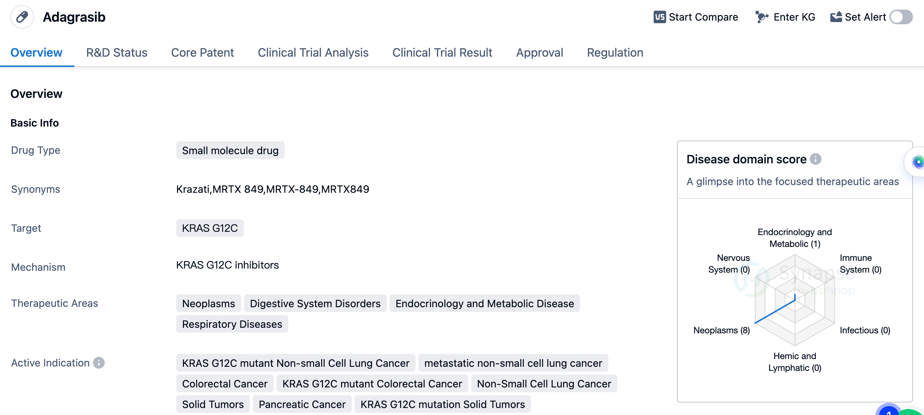Open the swirl assistant icon at right edge
This screenshot has height=415, width=924.
(917, 162)
